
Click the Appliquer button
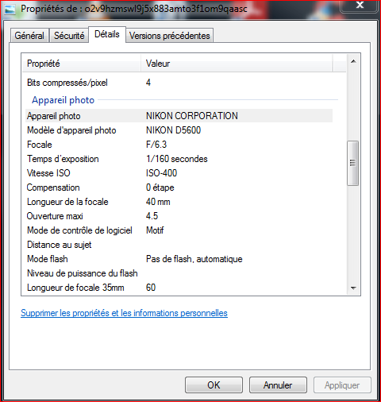point(342,385)
